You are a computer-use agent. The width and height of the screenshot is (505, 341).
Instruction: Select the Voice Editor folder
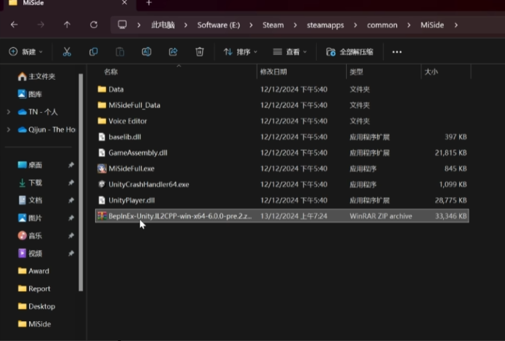click(x=282, y=121)
